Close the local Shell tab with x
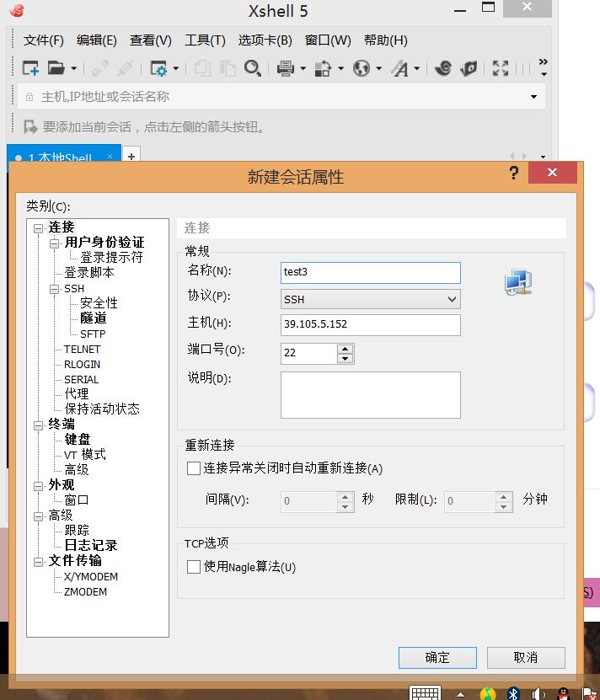This screenshot has width=600, height=700. click(110, 156)
